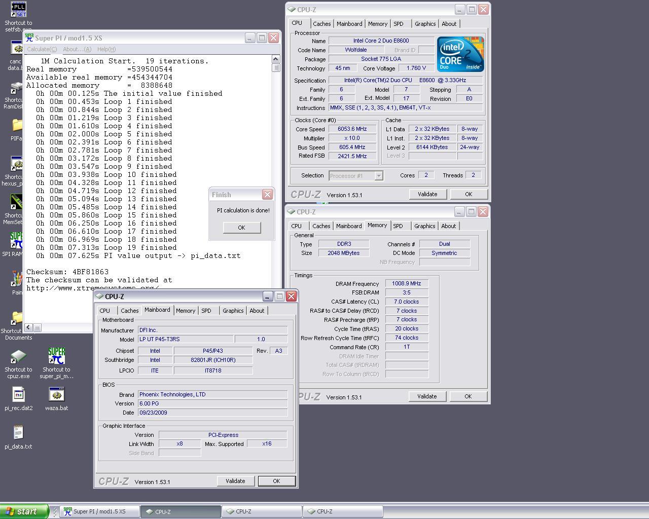Open the Help menu in Super PI
This screenshot has height=519, width=649.
[106, 49]
